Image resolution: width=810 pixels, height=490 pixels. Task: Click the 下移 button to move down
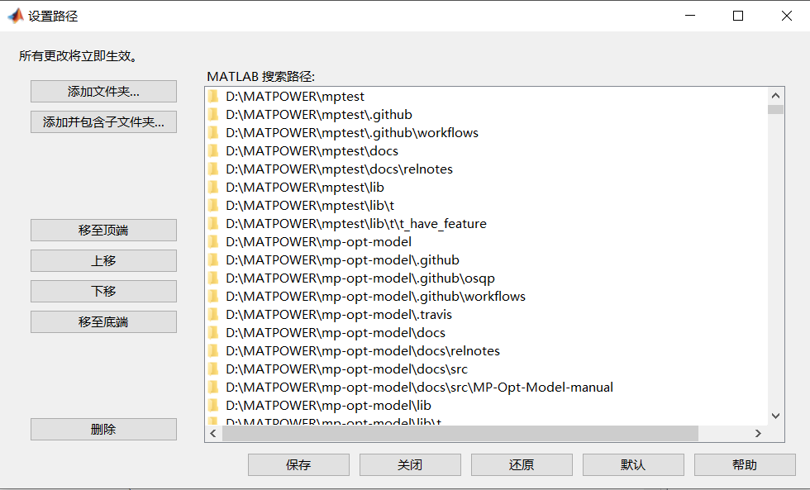(x=102, y=291)
